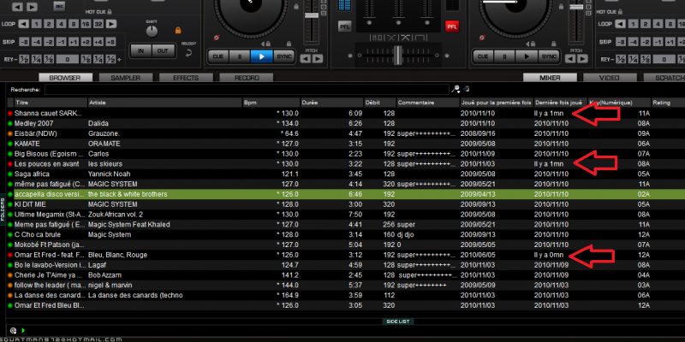Viewport: 685px width, 342px height.
Task: Toggle the red PFL headphone button
Action: coord(451,26)
